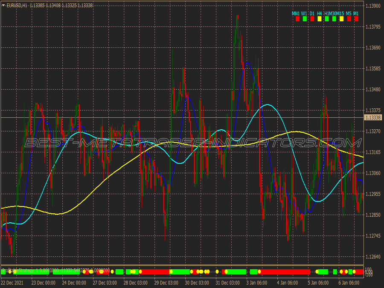Click the 1.13270 price axis label
This screenshot has width=384, height=288.
(373, 131)
